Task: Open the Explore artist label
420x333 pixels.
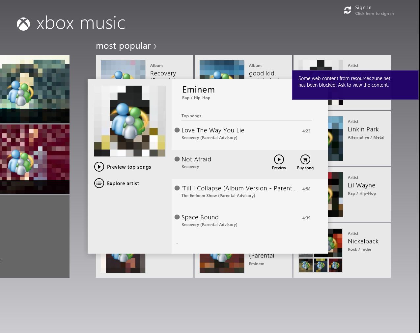Action: (x=123, y=183)
